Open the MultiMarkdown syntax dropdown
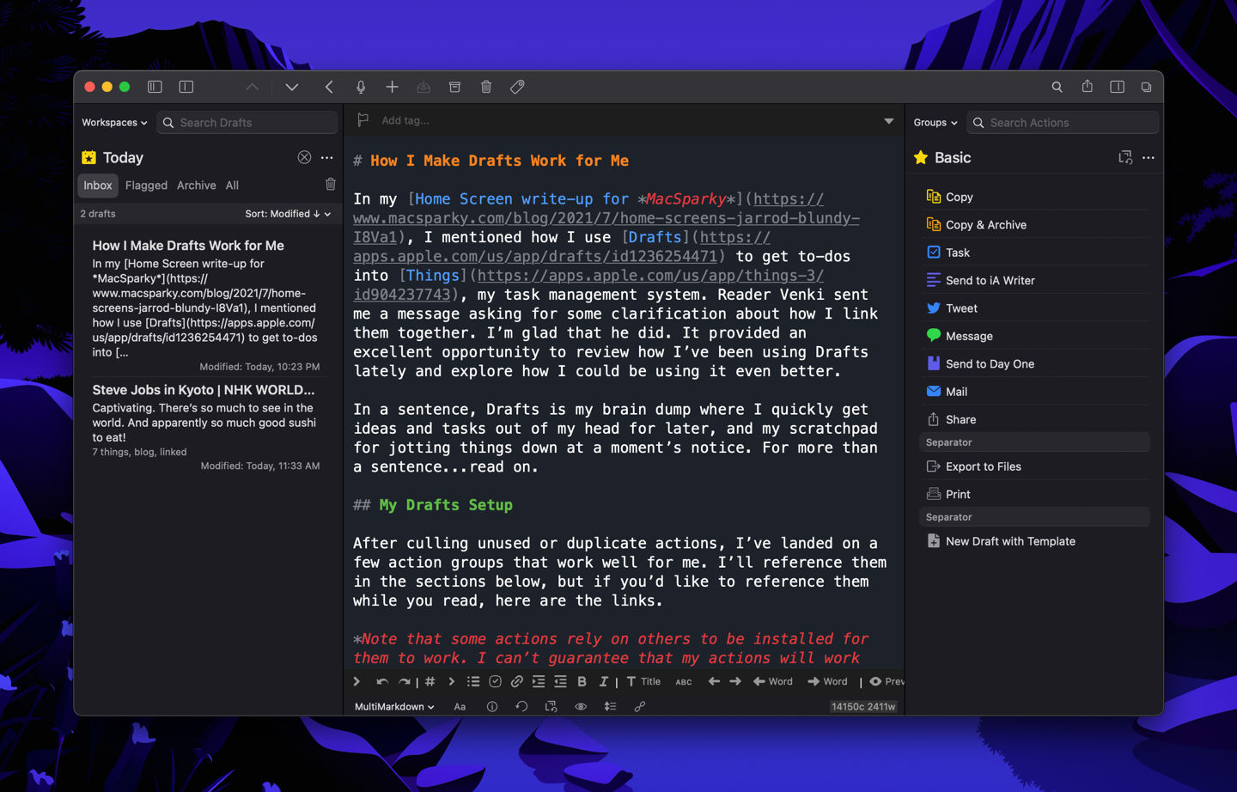 [394, 706]
